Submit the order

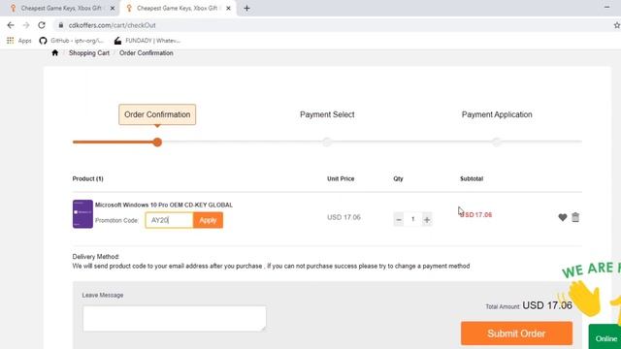[516, 333]
